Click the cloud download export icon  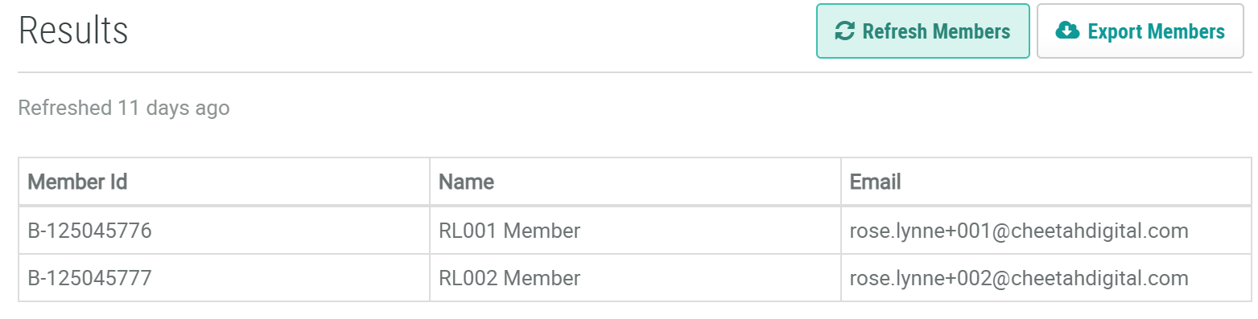(1066, 31)
